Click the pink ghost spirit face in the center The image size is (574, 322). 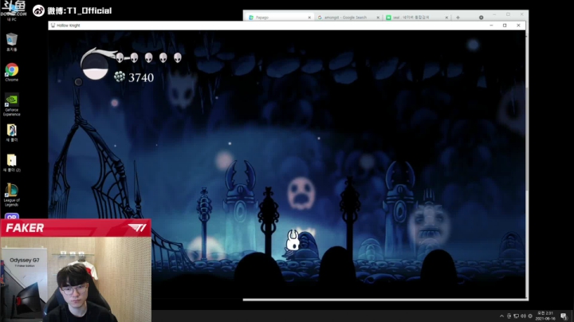coord(301,193)
